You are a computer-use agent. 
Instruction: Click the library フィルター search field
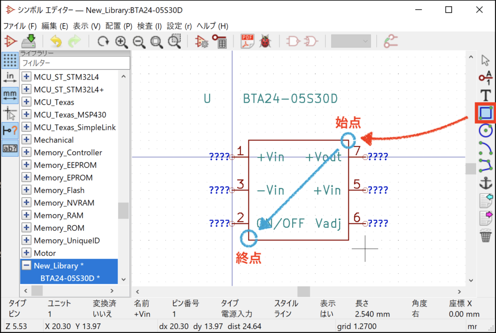75,63
